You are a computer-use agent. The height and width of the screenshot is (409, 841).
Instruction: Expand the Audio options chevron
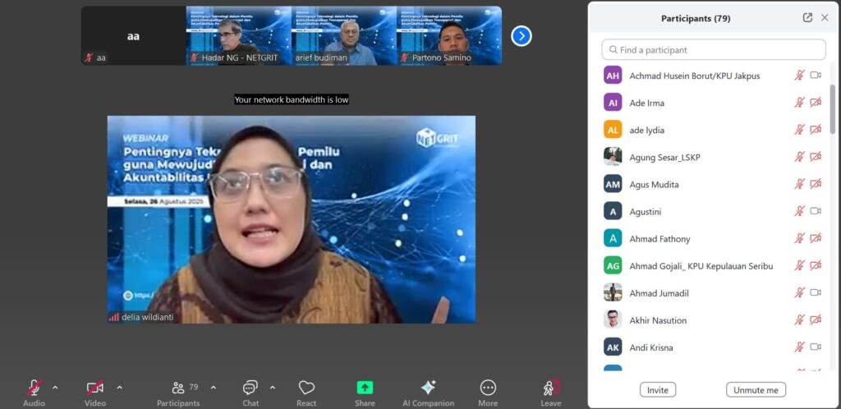pyautogui.click(x=55, y=388)
